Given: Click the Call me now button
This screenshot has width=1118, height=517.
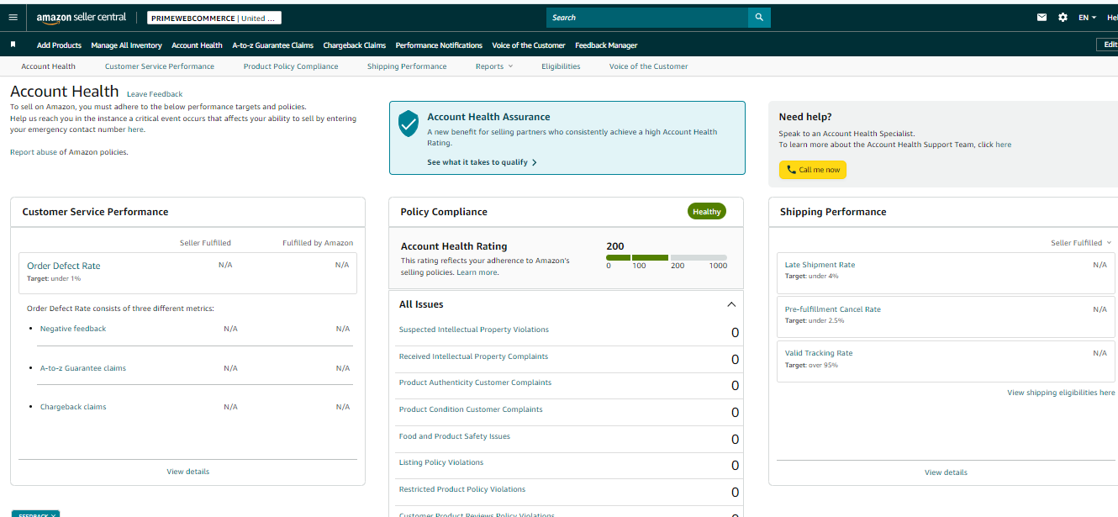Looking at the screenshot, I should [813, 170].
